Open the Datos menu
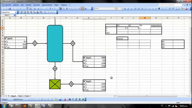192x108 pixels. tap(56, 5)
